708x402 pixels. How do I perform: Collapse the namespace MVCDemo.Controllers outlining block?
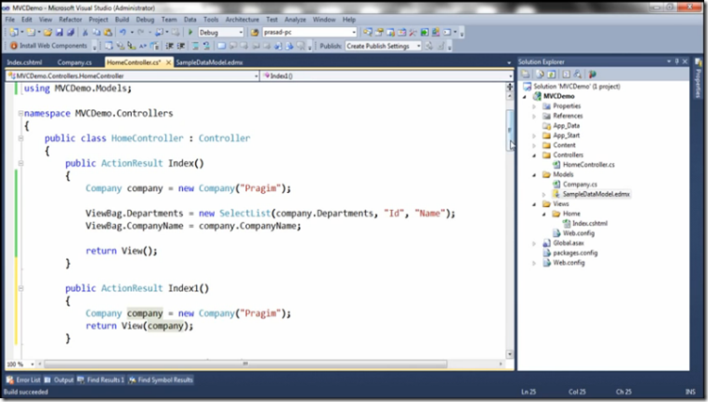[x=21, y=113]
